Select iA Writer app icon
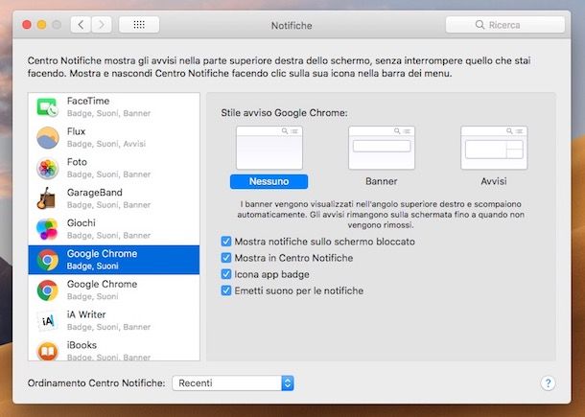The image size is (585, 417). (x=47, y=320)
